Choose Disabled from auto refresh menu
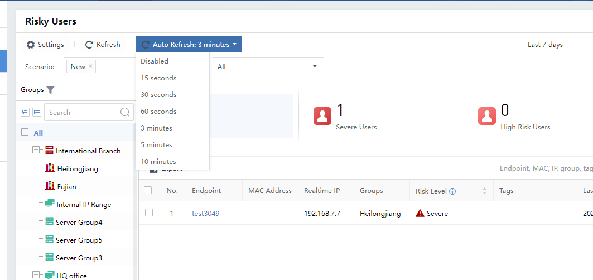 tap(155, 61)
